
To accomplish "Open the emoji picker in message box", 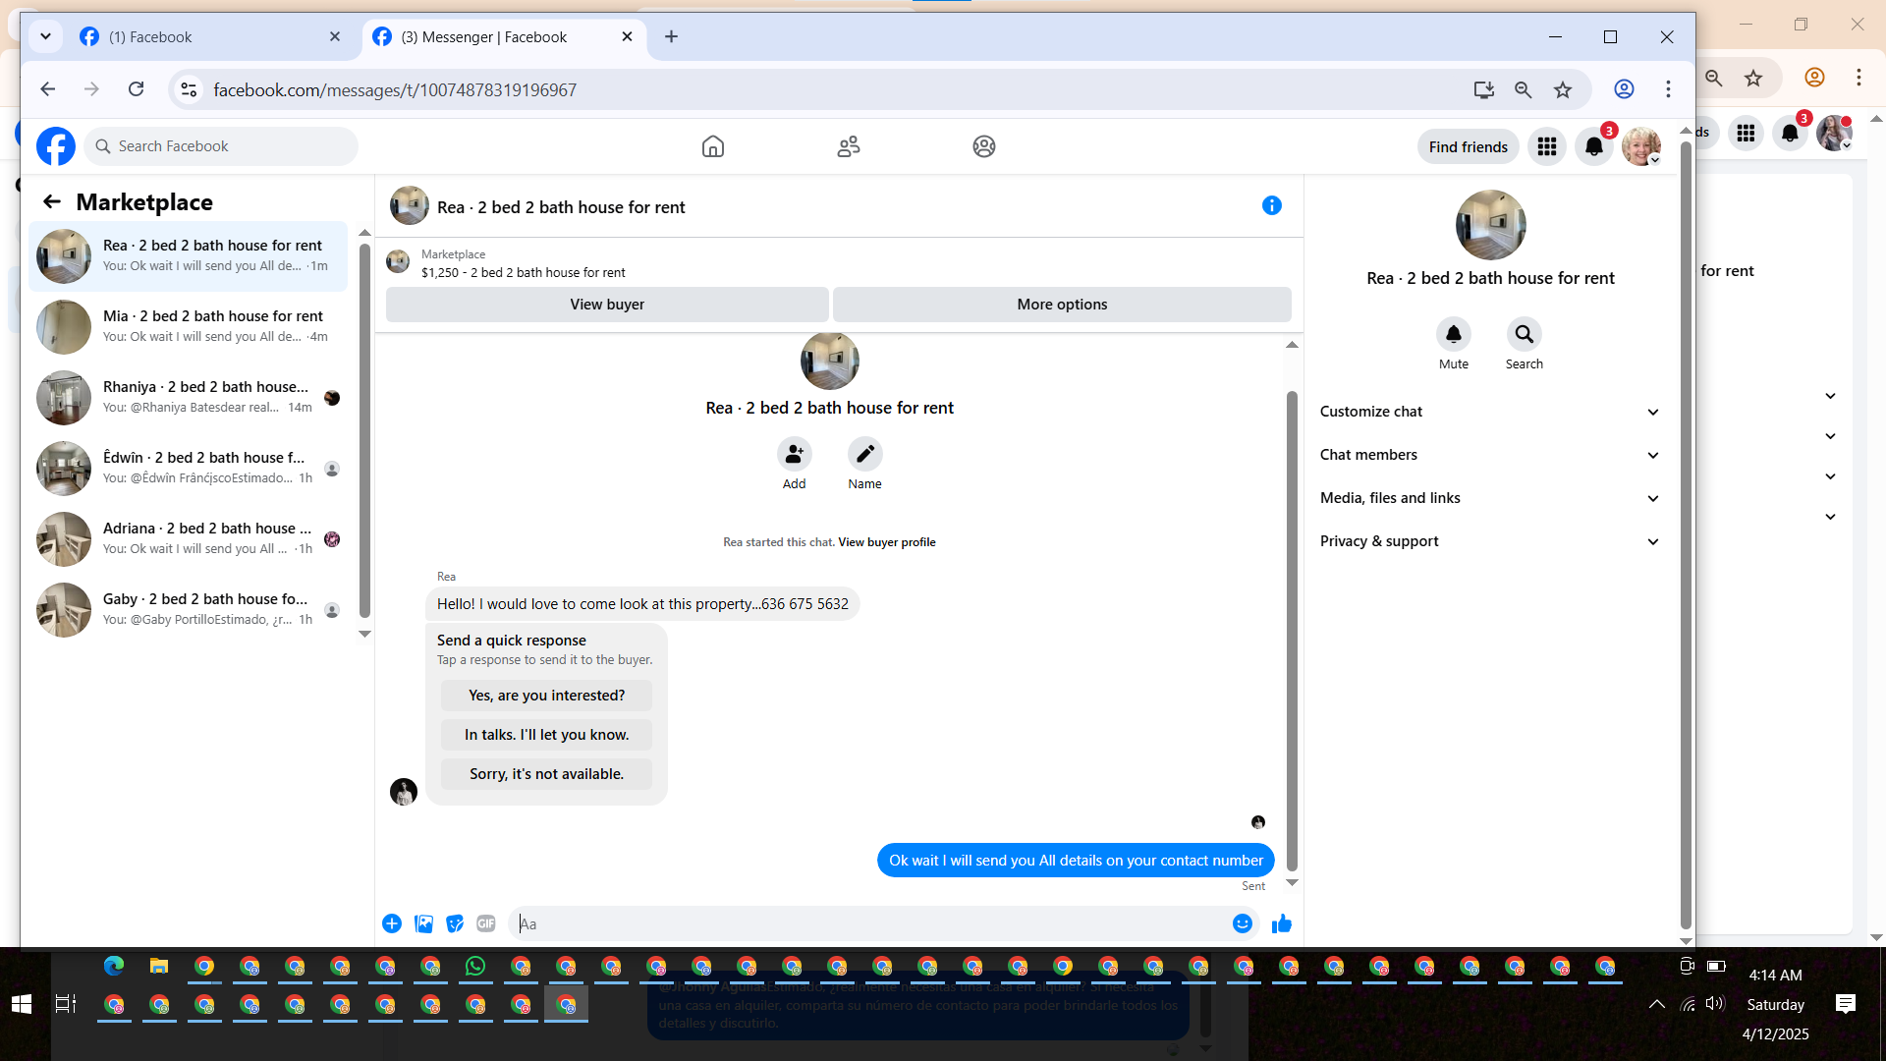I will [x=1243, y=923].
